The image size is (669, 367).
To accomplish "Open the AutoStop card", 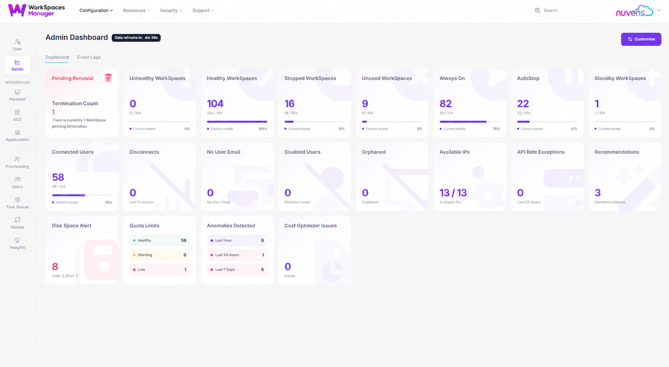I will 547,103.
